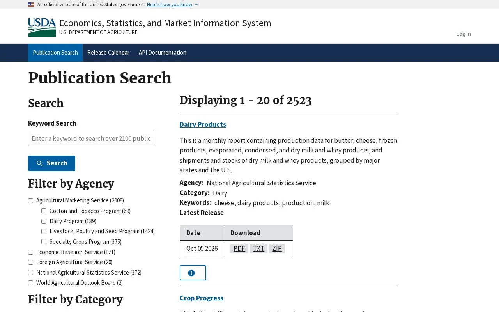Enable Livestock, Poultry and Seed Program filter

point(44,231)
